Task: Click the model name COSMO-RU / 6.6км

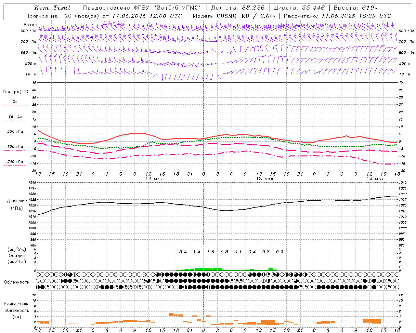Action: pyautogui.click(x=246, y=16)
